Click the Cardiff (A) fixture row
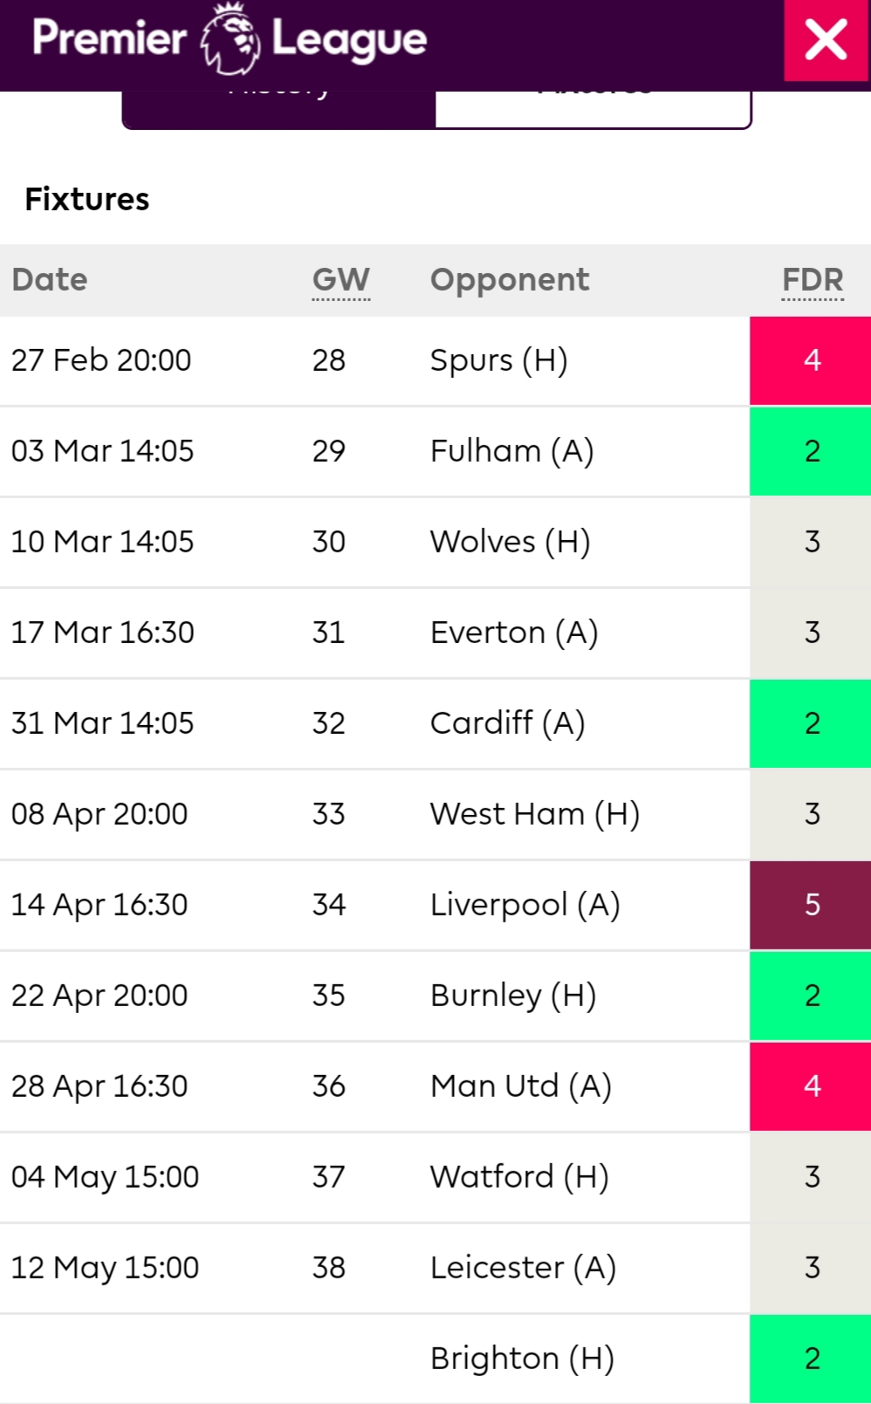871x1404 pixels. click(x=435, y=723)
